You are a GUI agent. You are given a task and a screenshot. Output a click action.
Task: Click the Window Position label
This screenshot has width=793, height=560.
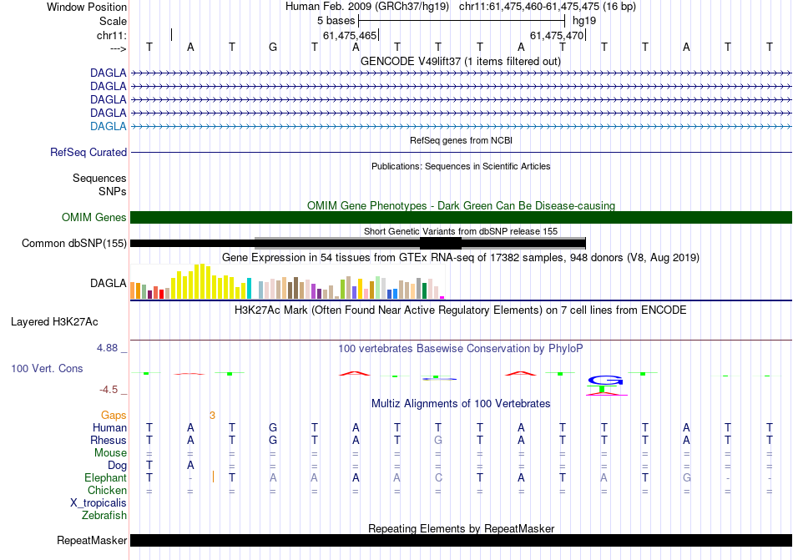87,7
